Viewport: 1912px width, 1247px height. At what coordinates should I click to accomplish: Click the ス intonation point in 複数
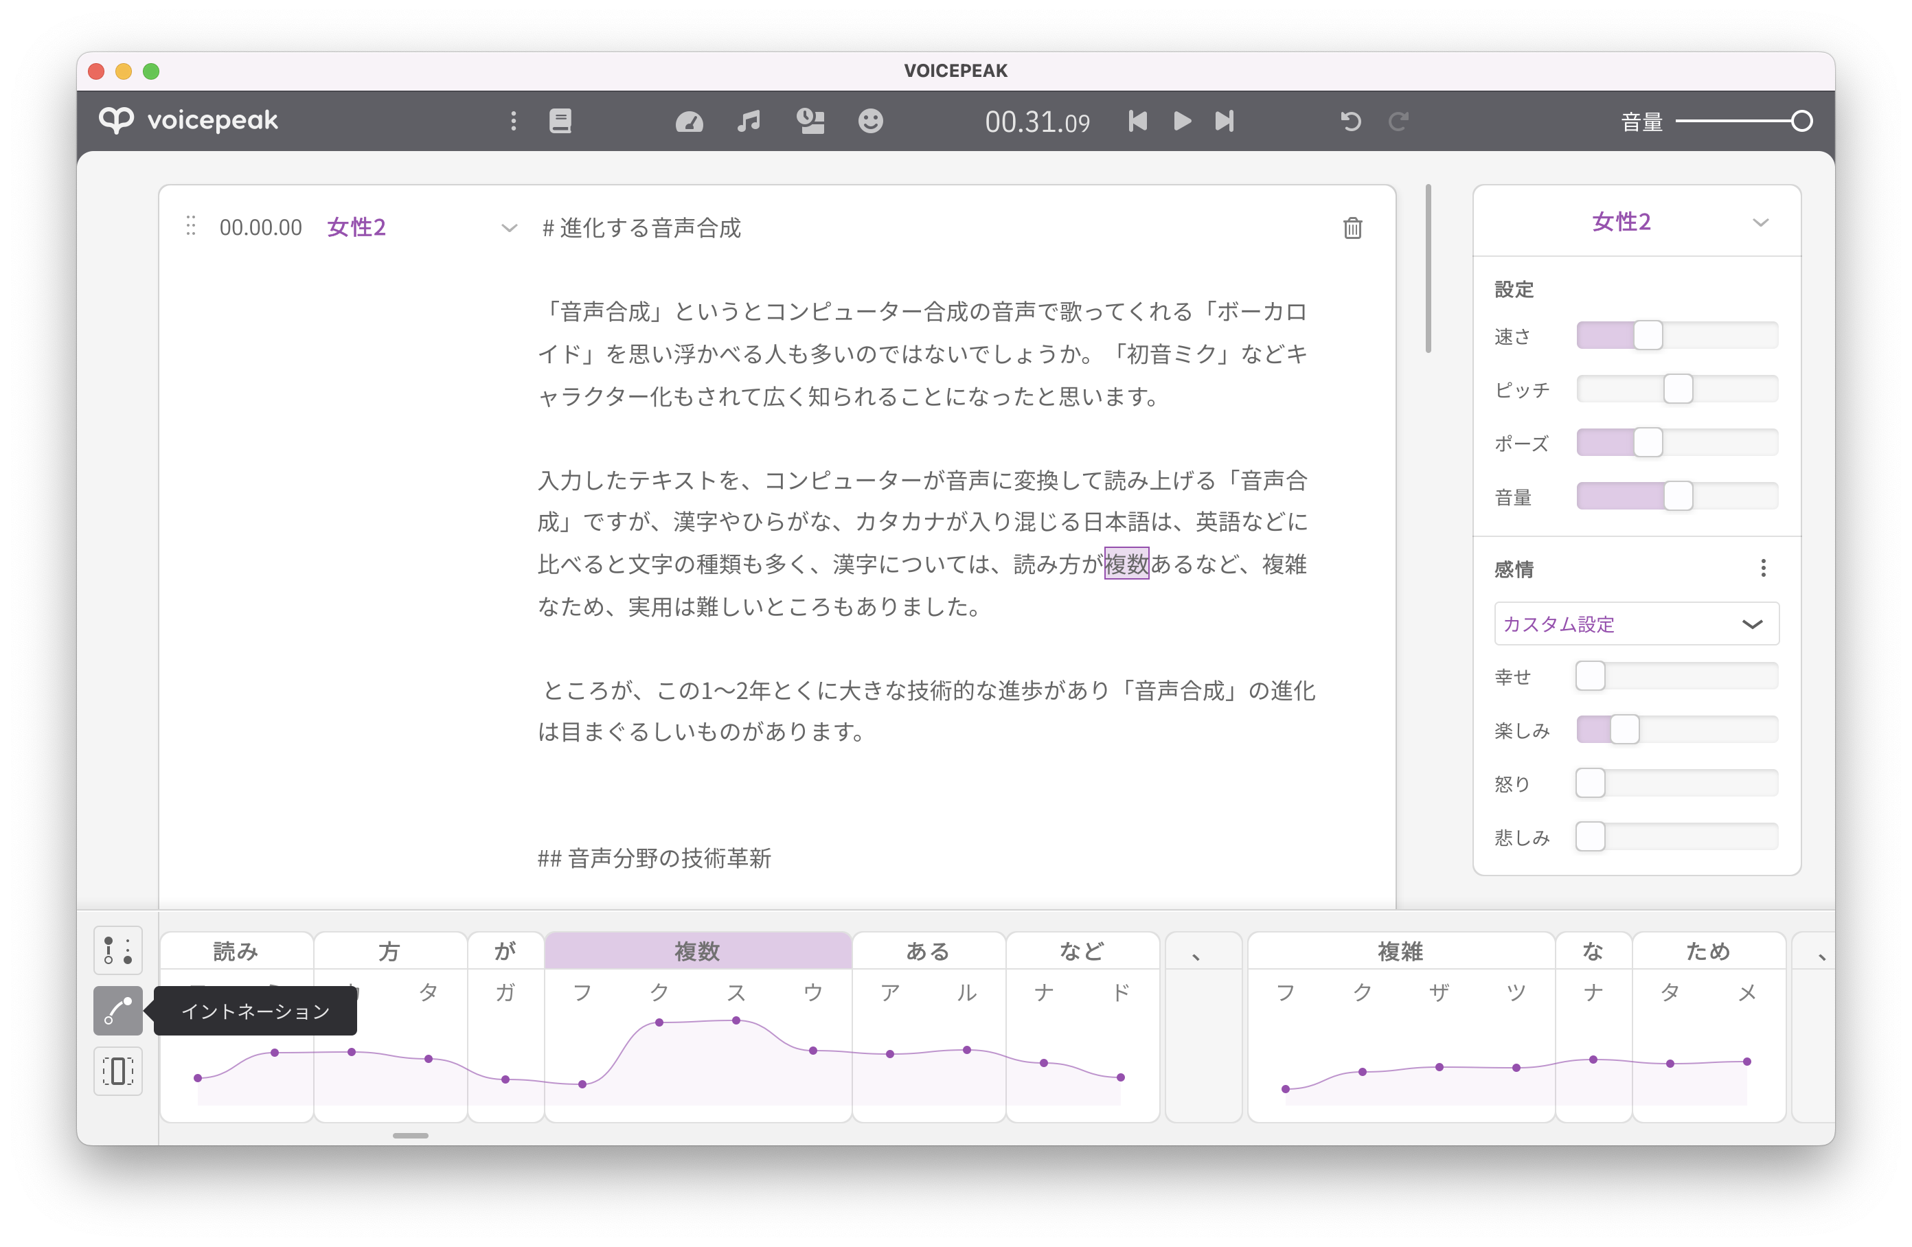[x=736, y=1020]
